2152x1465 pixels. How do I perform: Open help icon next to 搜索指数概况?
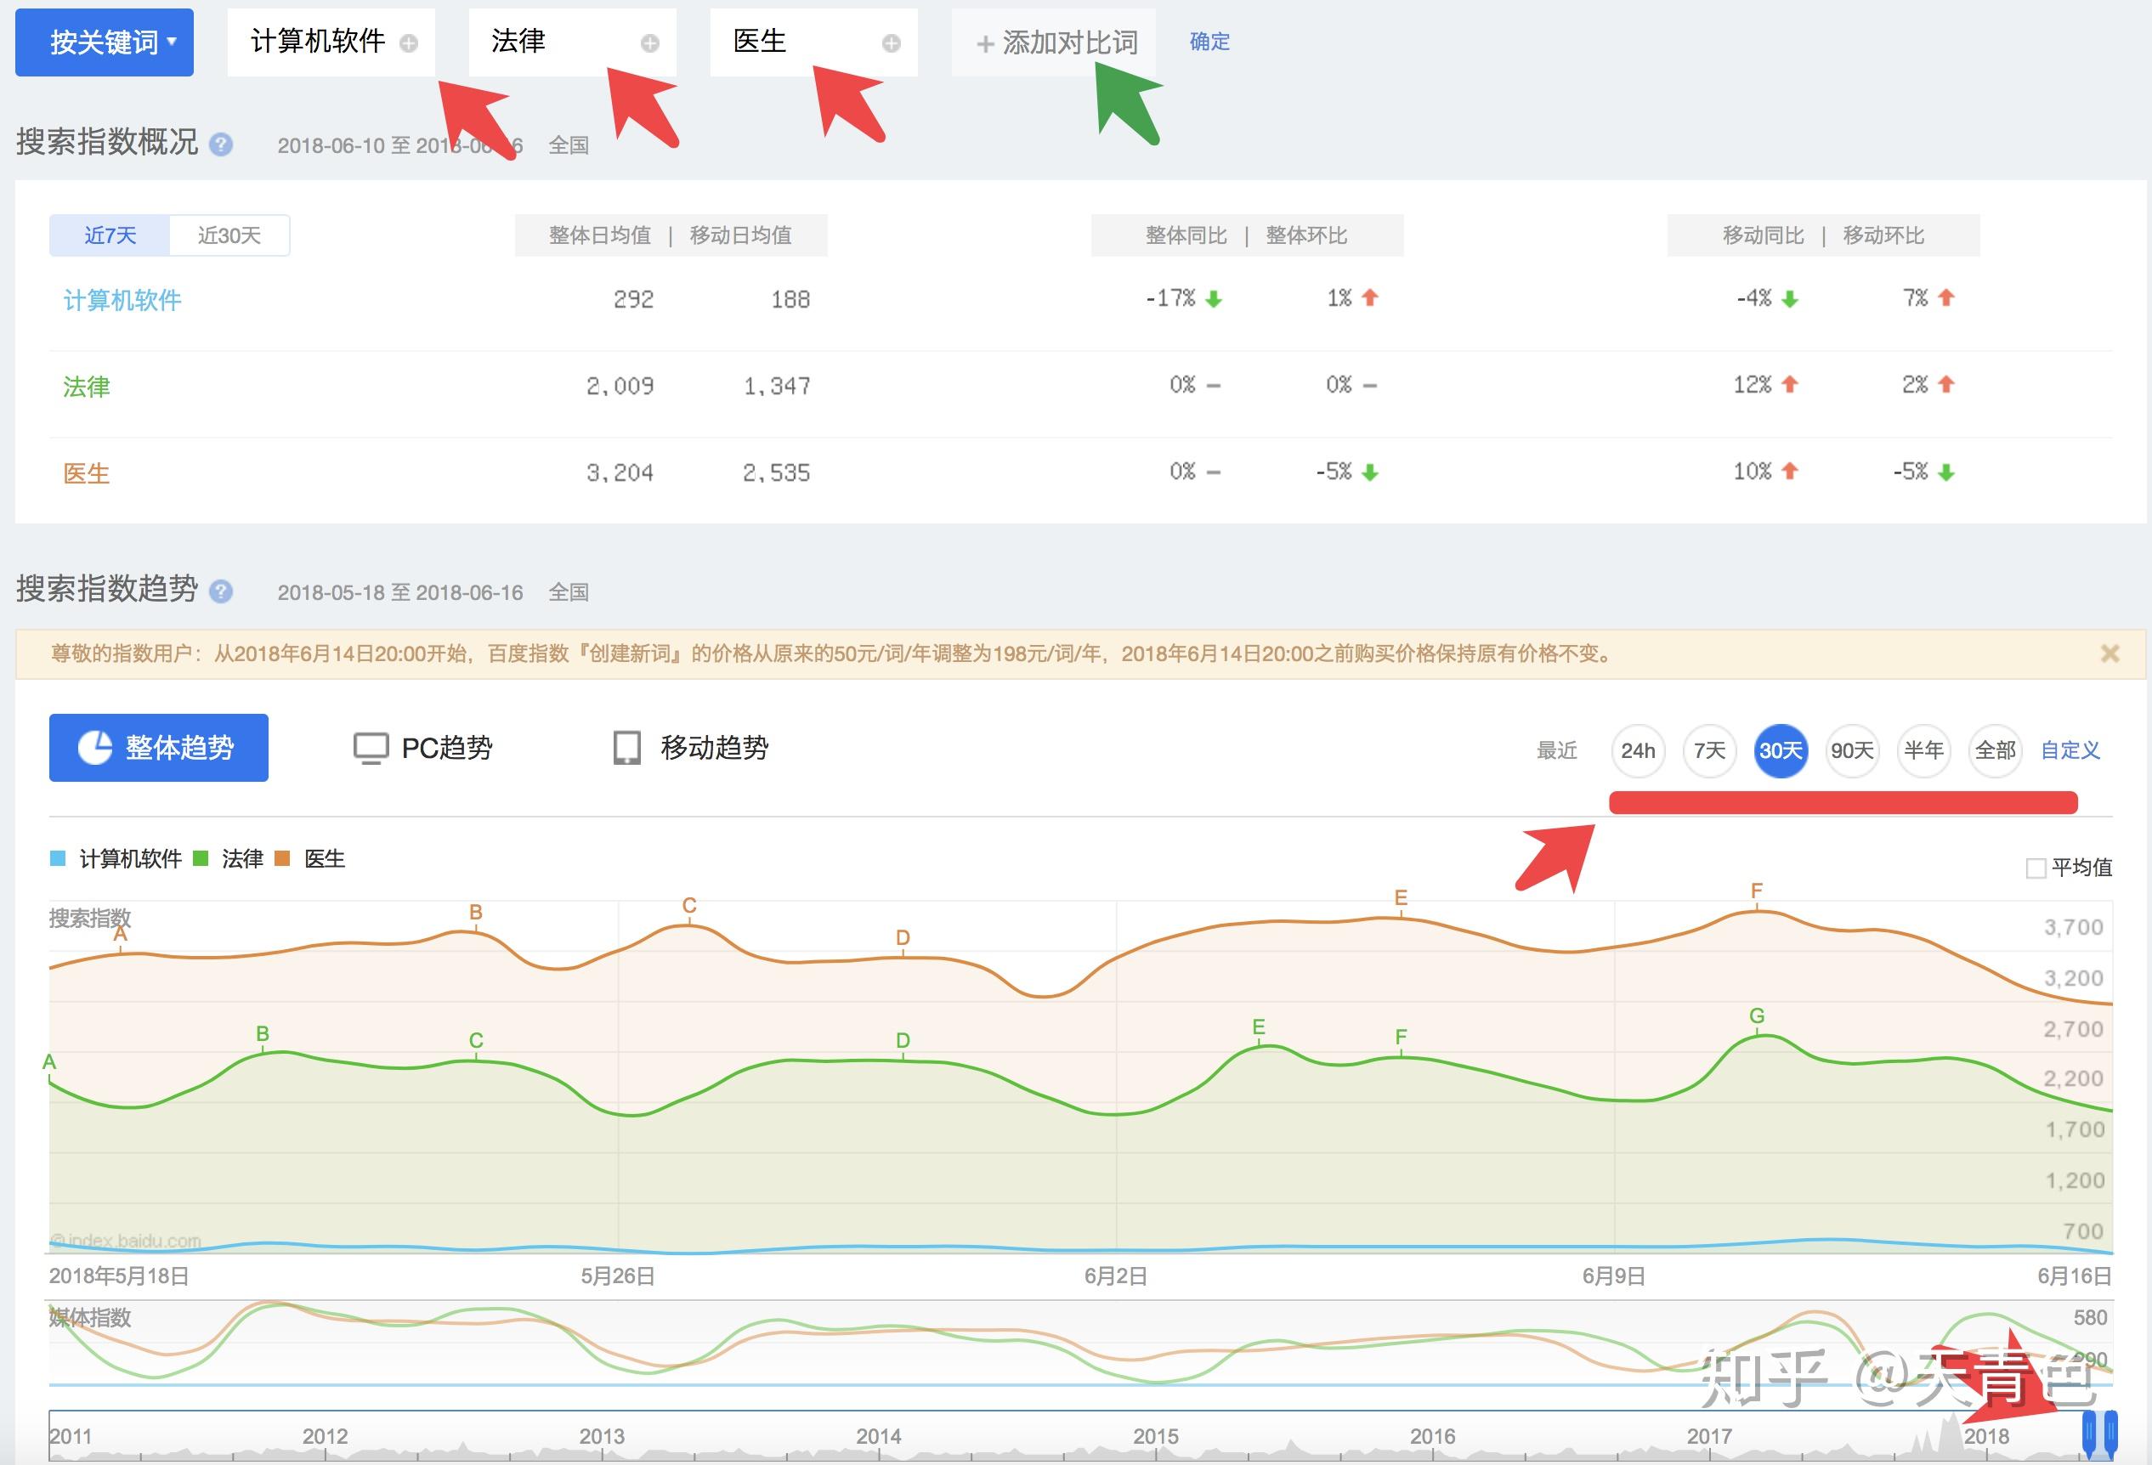pos(220,144)
